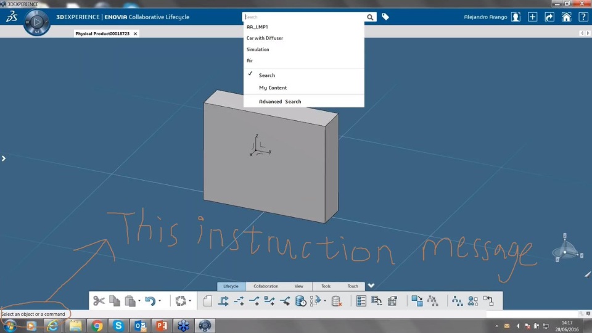
Task: Open the View toolbar tab
Action: pos(299,286)
